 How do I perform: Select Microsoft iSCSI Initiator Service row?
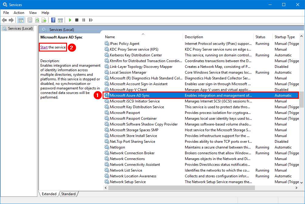pyautogui.click(x=202, y=101)
